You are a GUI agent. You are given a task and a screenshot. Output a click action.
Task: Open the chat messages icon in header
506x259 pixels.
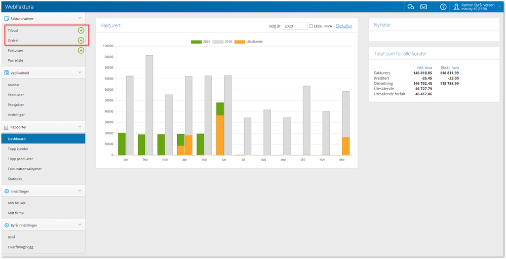click(x=411, y=7)
